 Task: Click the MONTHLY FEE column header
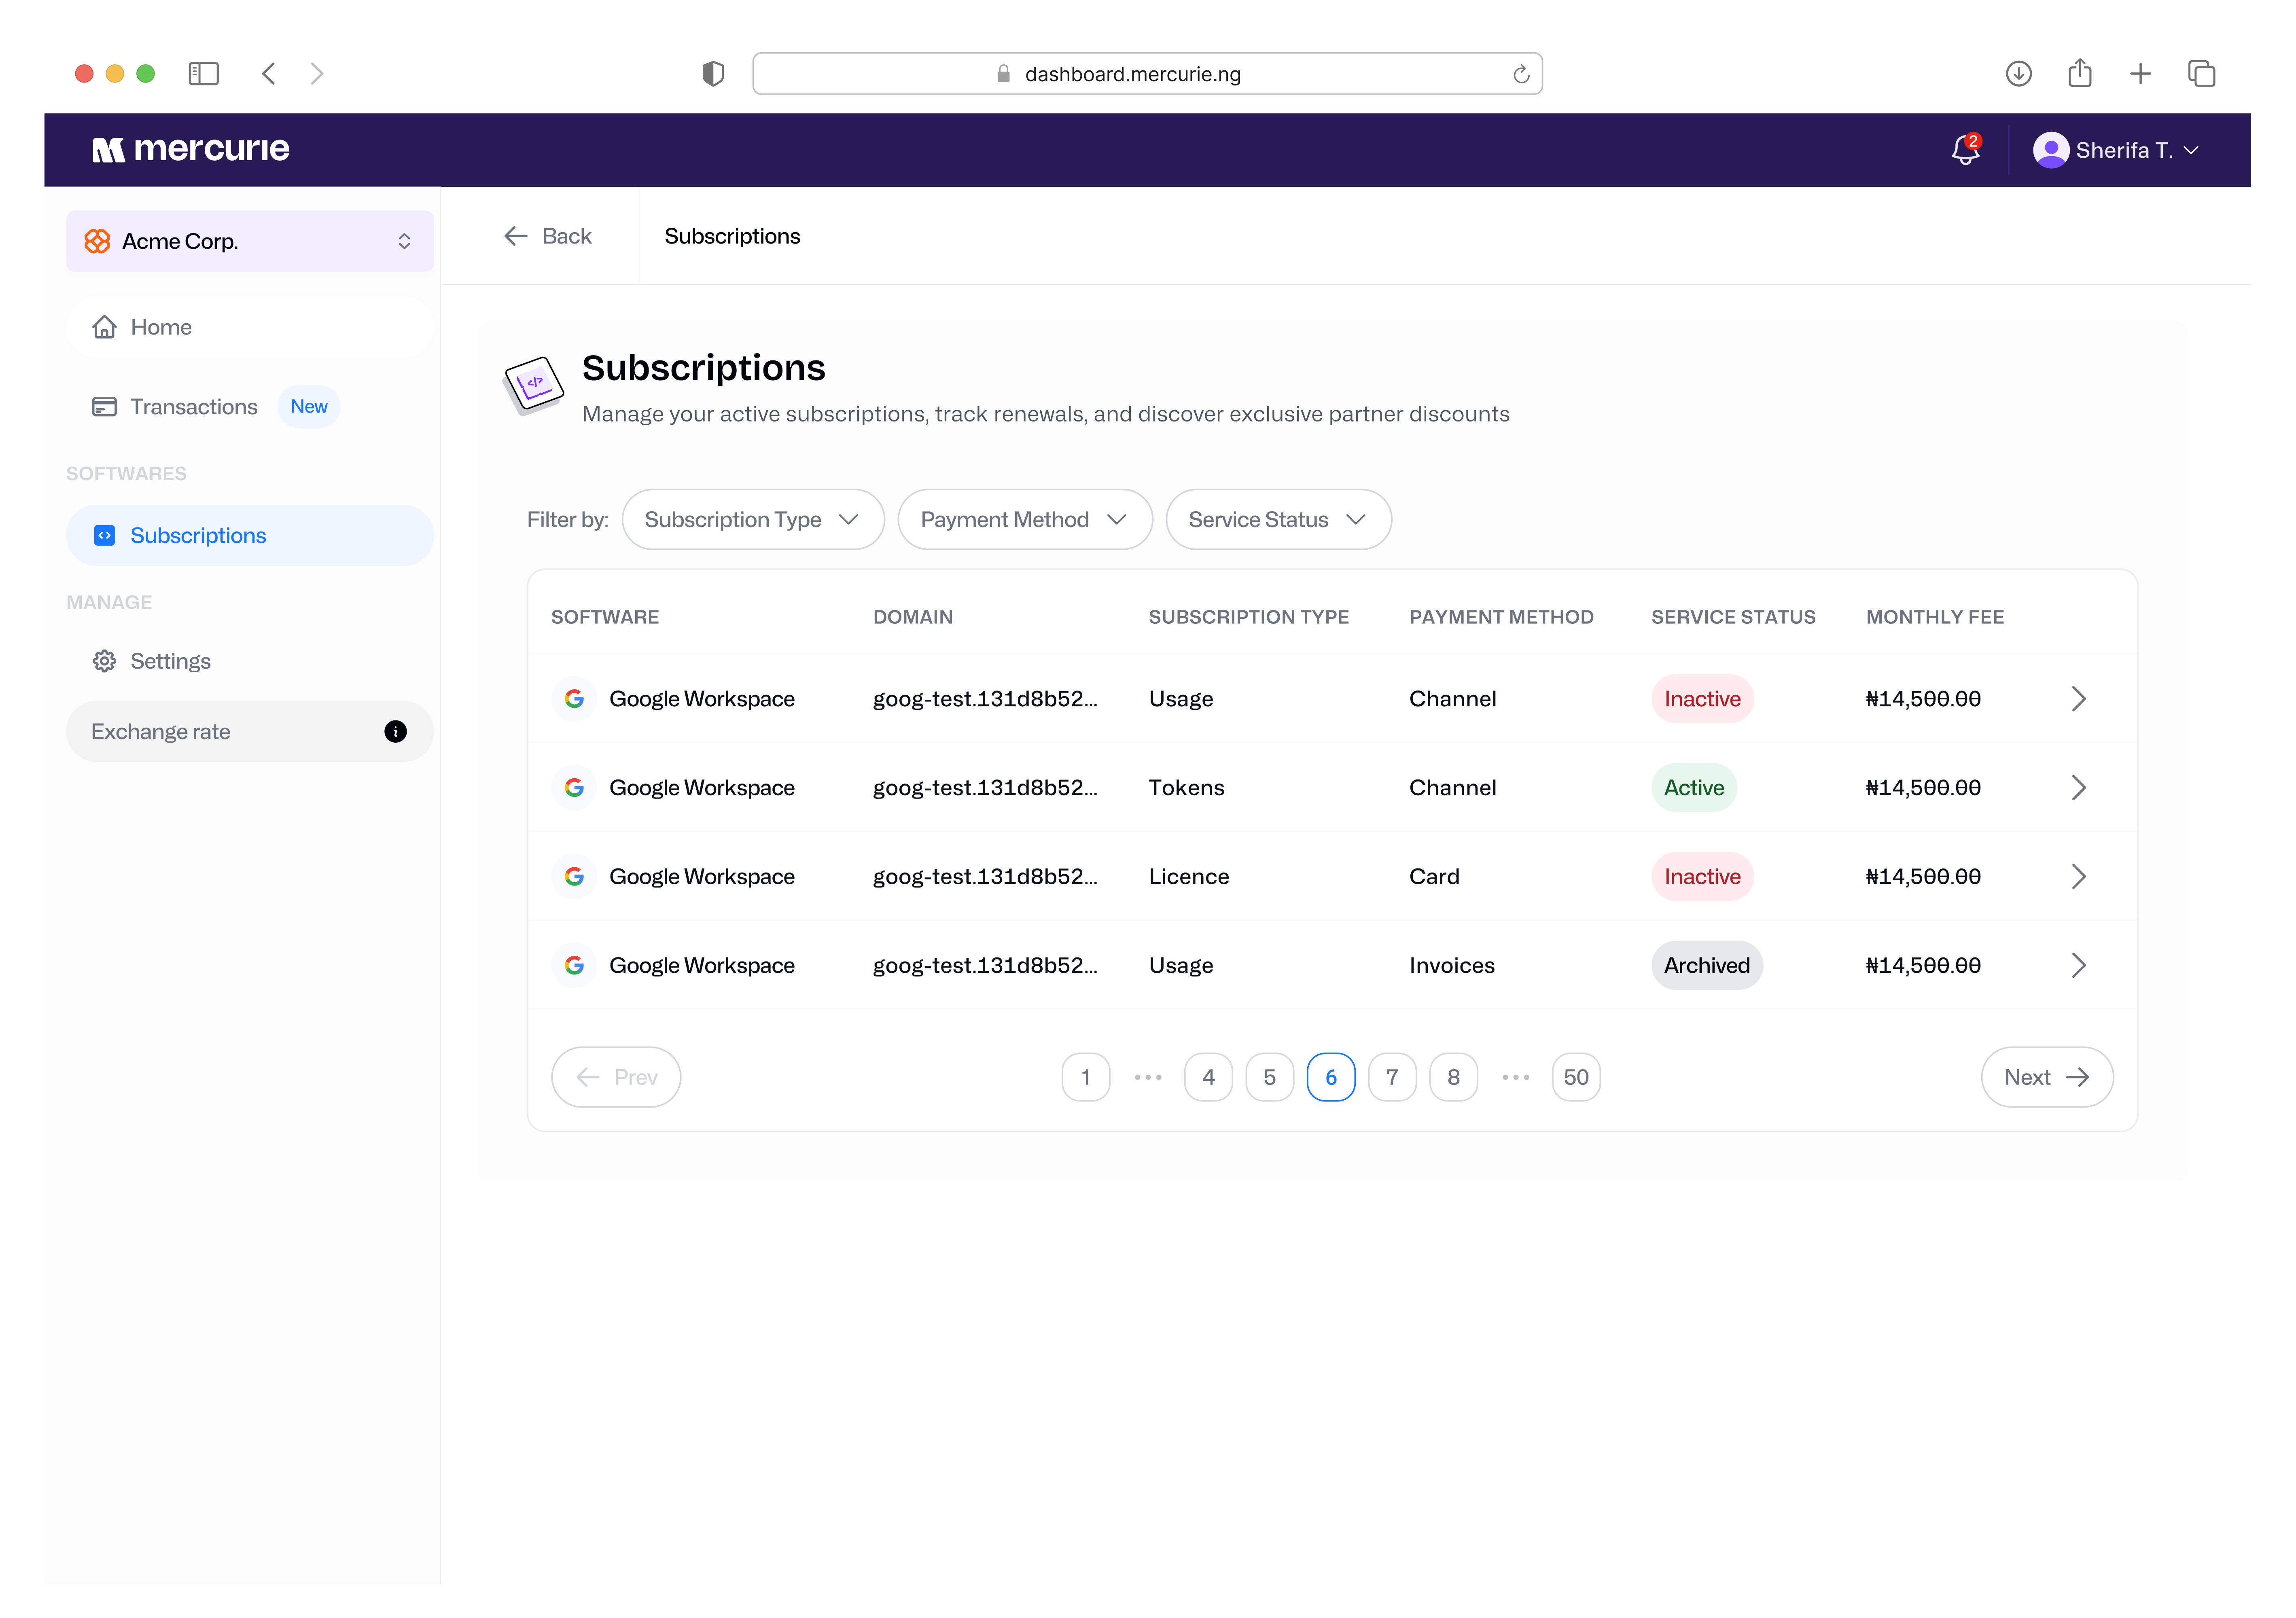click(x=1935, y=617)
